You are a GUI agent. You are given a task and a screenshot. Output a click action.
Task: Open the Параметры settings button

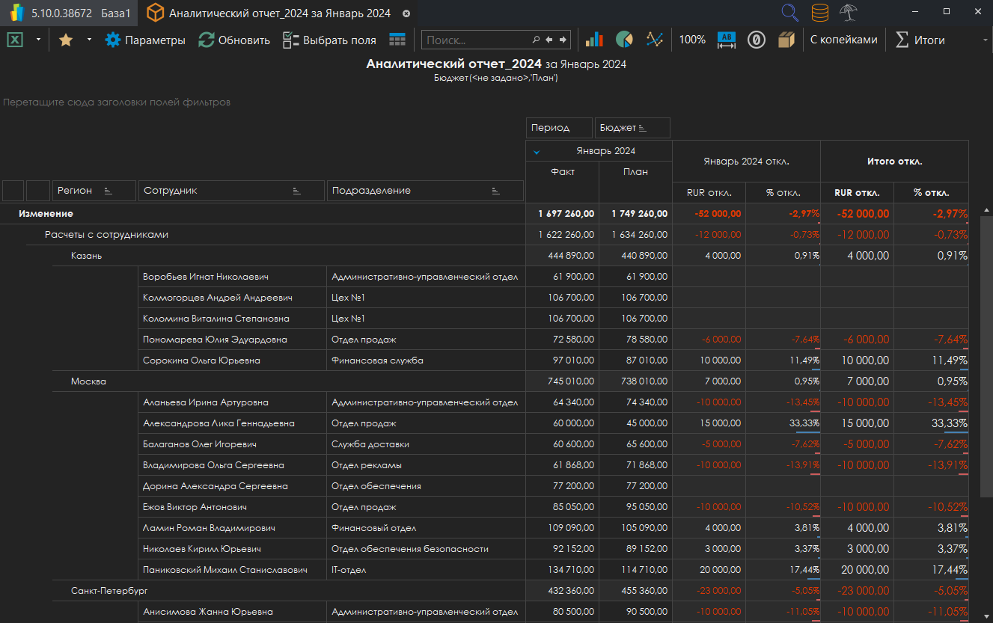145,40
